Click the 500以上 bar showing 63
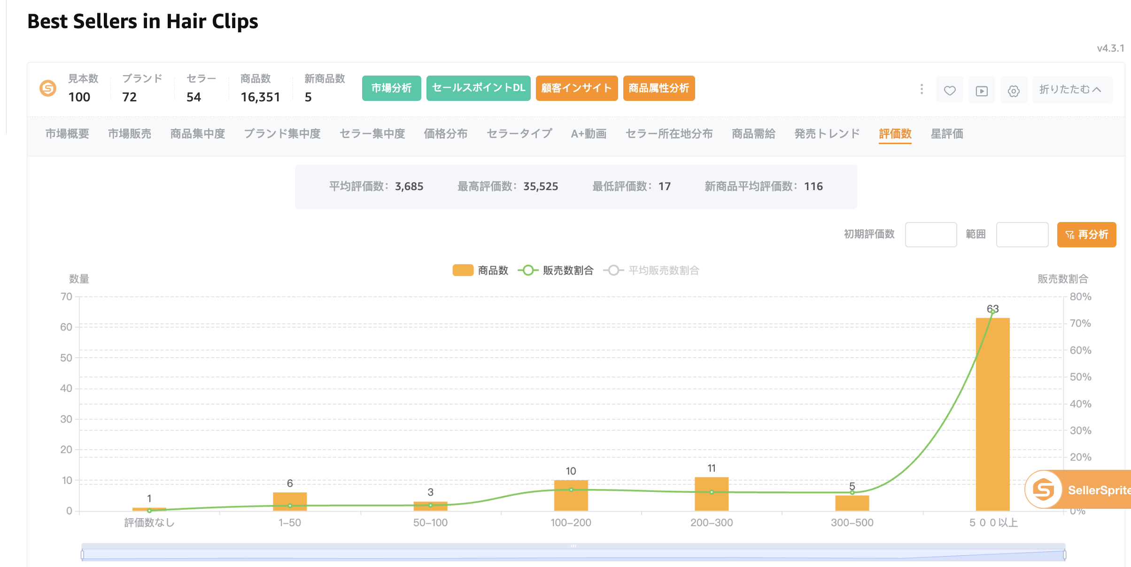Screen dimensions: 1131x567 pos(992,414)
